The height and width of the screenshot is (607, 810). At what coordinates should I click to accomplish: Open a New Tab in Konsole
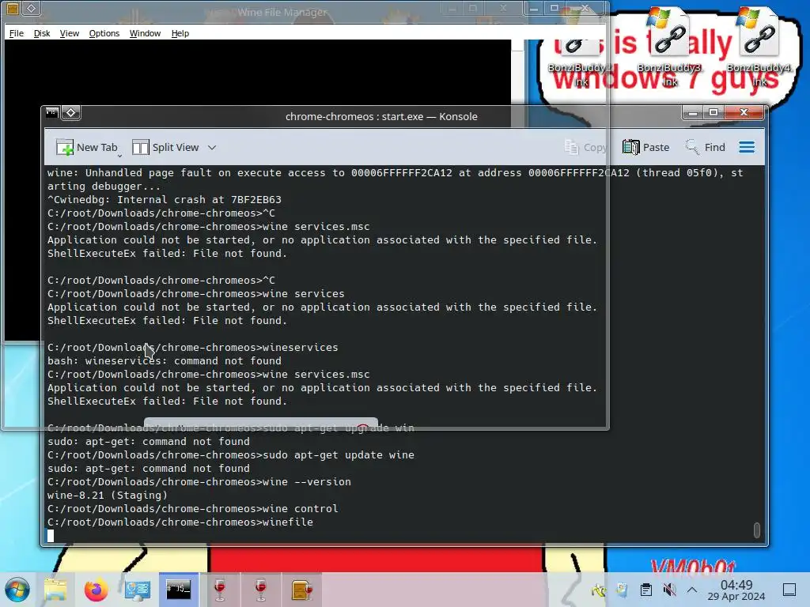(86, 148)
